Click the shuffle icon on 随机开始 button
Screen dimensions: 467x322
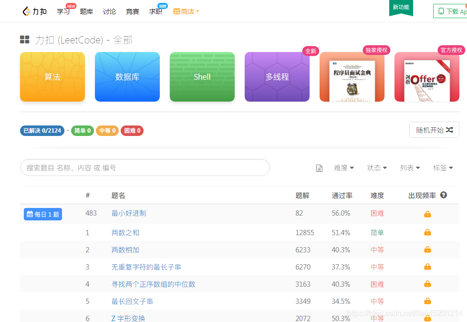point(449,130)
